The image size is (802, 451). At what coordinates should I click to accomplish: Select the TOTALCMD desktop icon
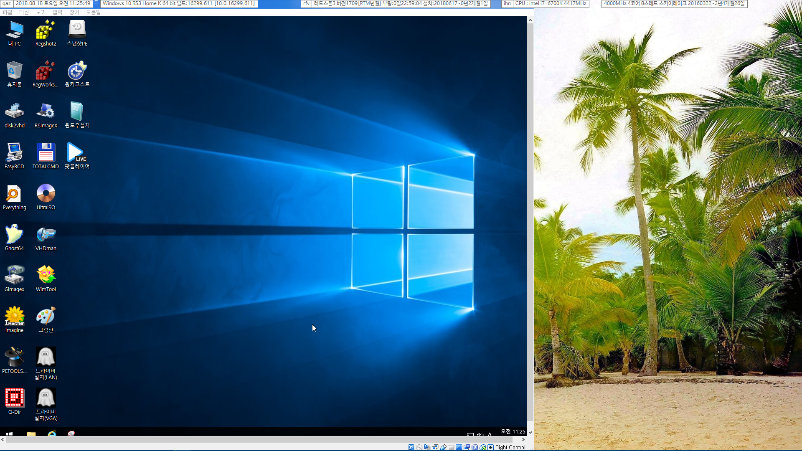pyautogui.click(x=46, y=156)
